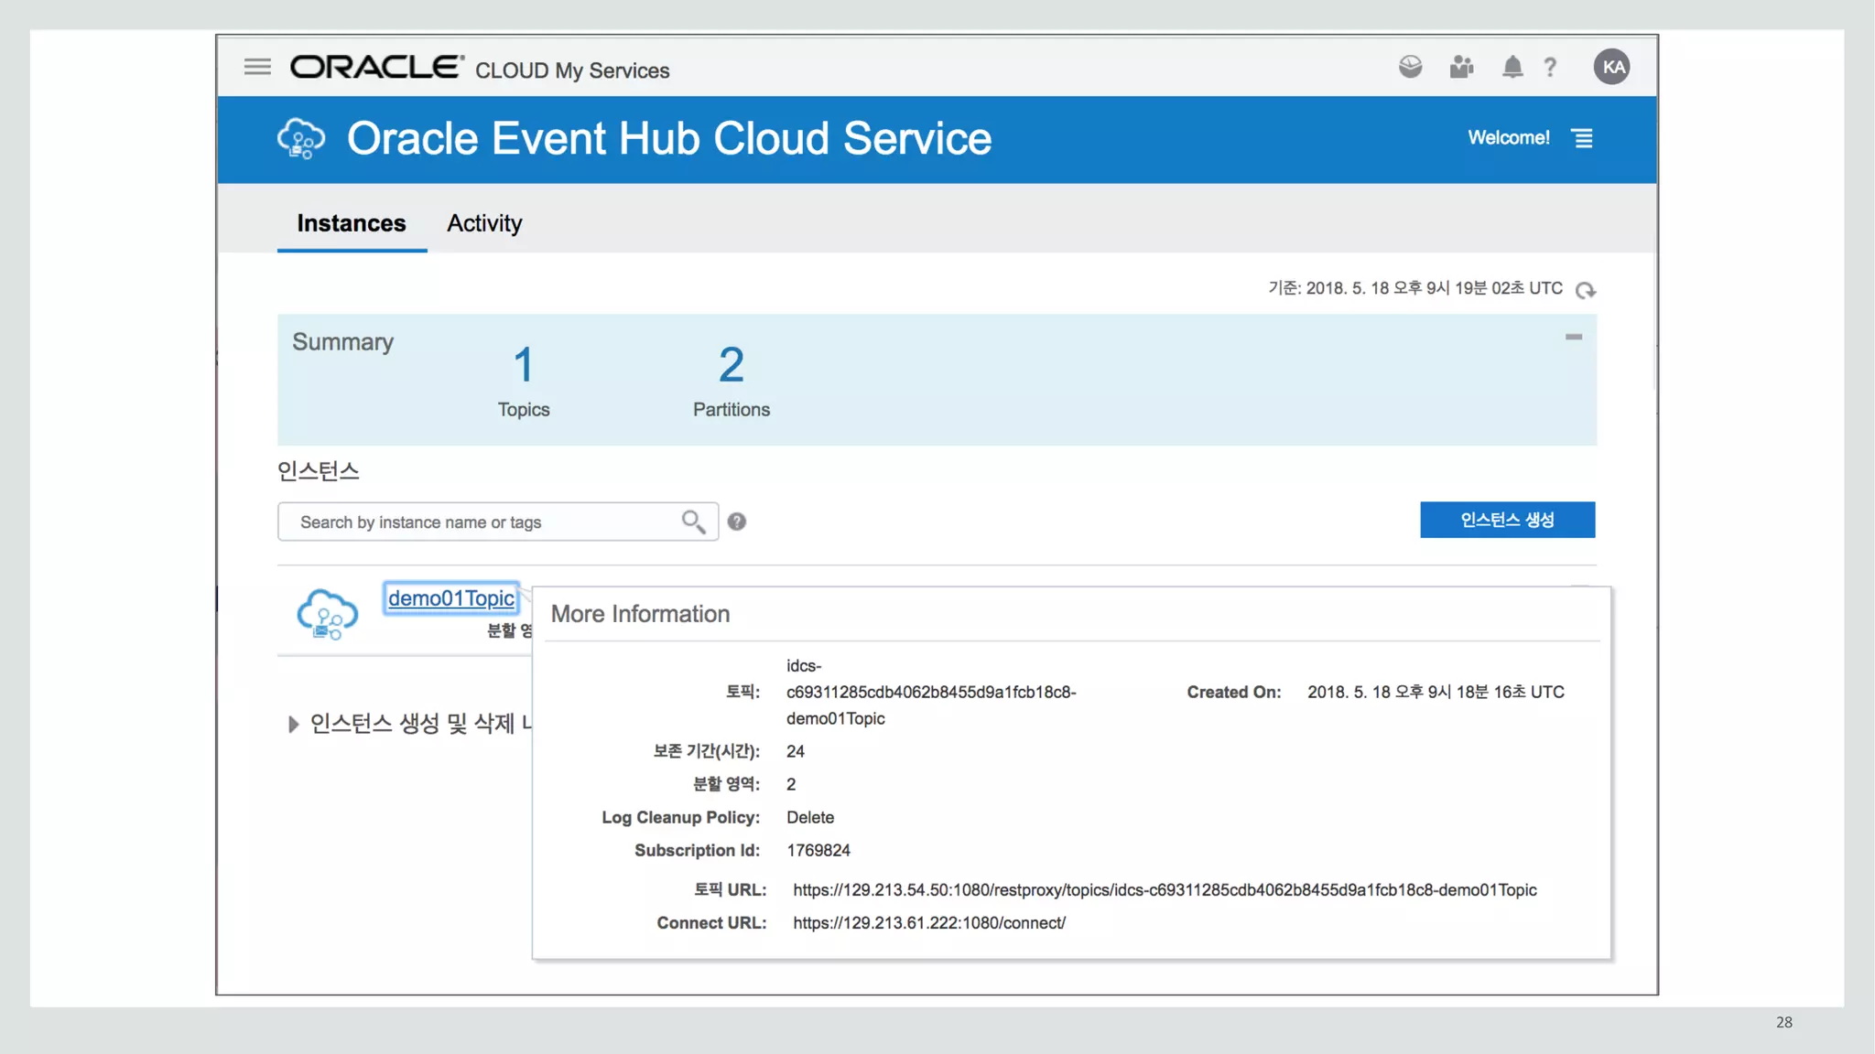Open the demo01Topic instance link
Viewport: 1875px width, 1054px height.
coord(450,598)
